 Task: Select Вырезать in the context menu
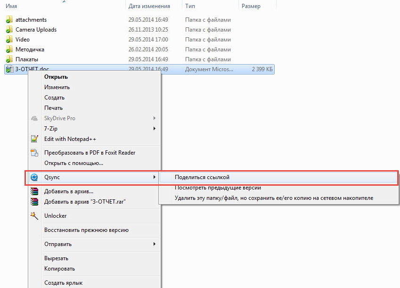(94, 258)
